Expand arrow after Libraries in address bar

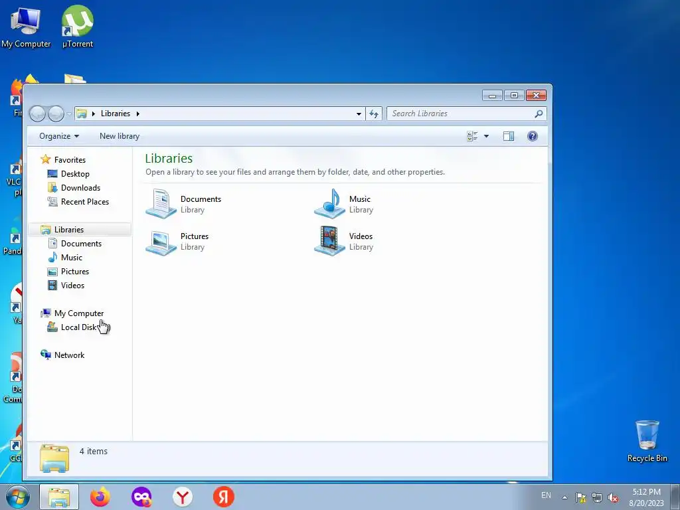click(x=138, y=114)
